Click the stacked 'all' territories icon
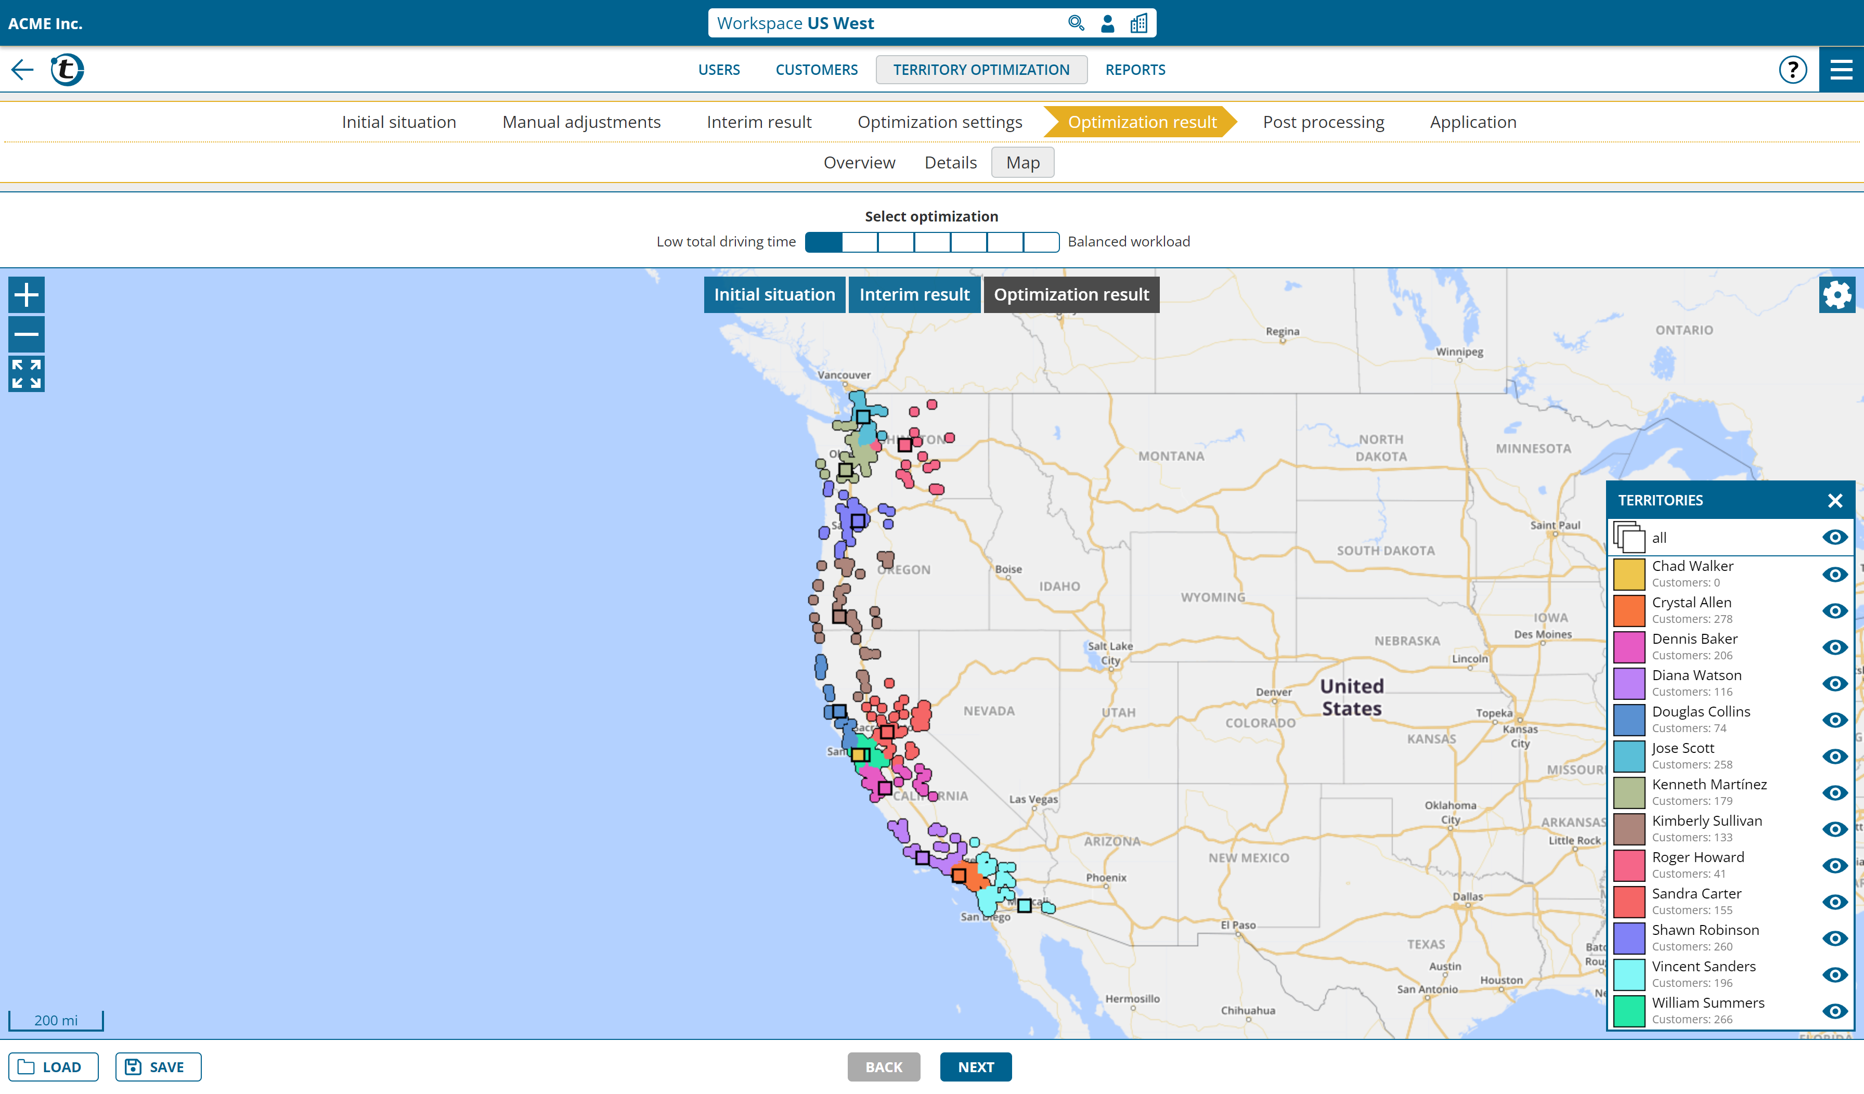This screenshot has width=1864, height=1094. [x=1629, y=537]
